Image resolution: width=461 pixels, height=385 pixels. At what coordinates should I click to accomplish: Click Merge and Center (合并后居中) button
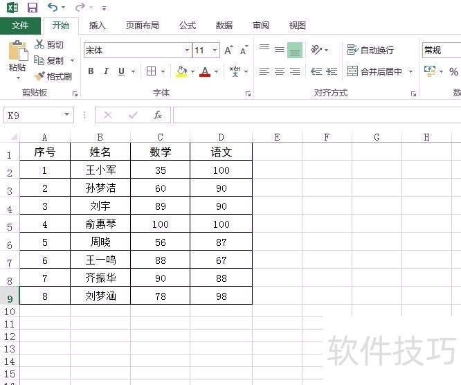coord(374,71)
